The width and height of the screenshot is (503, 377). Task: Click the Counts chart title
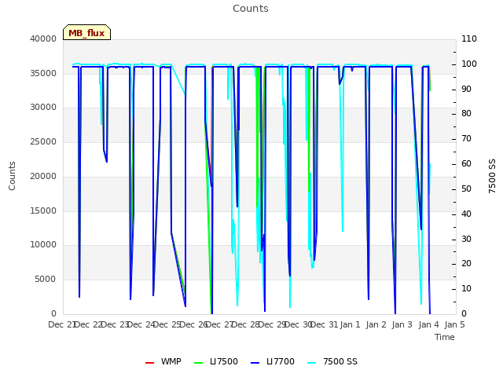coord(251,9)
